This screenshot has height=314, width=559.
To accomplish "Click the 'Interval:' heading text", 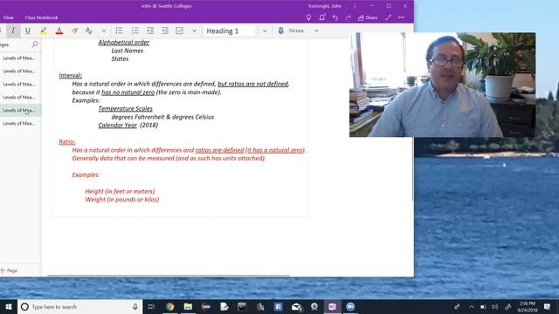I will pos(70,76).
